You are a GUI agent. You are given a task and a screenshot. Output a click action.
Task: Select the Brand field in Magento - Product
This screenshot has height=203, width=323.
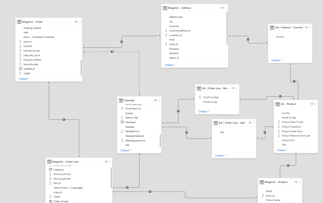(x=269, y=191)
